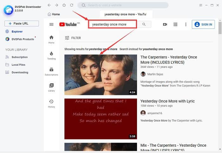The width and height of the screenshot is (222, 153).
Task: Click the corrected 'yesterday once more' link
Action: (103, 49)
